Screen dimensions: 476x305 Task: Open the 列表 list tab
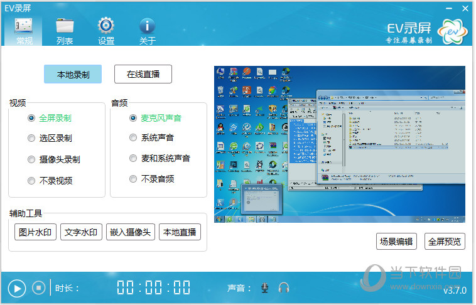[x=65, y=31]
